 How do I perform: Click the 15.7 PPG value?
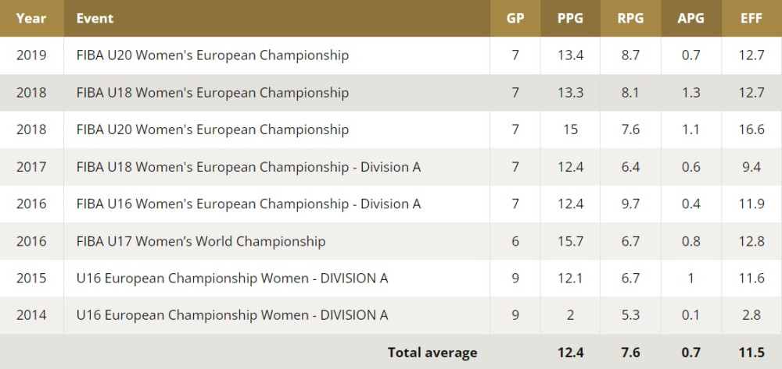pos(570,242)
